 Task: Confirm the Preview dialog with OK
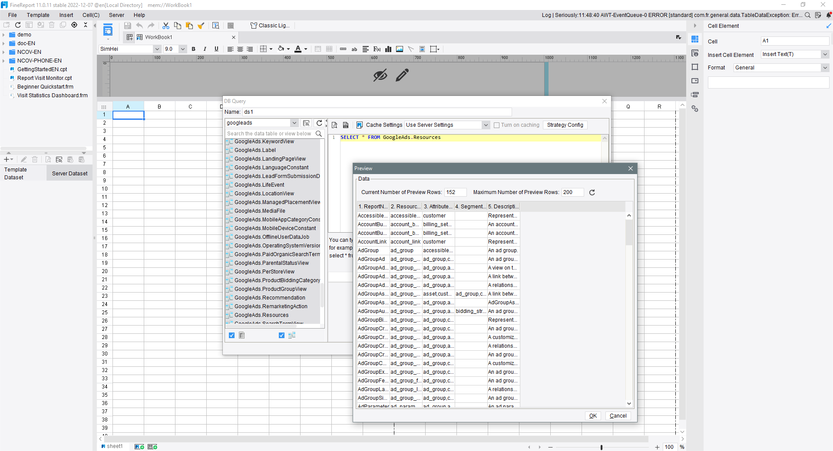592,415
